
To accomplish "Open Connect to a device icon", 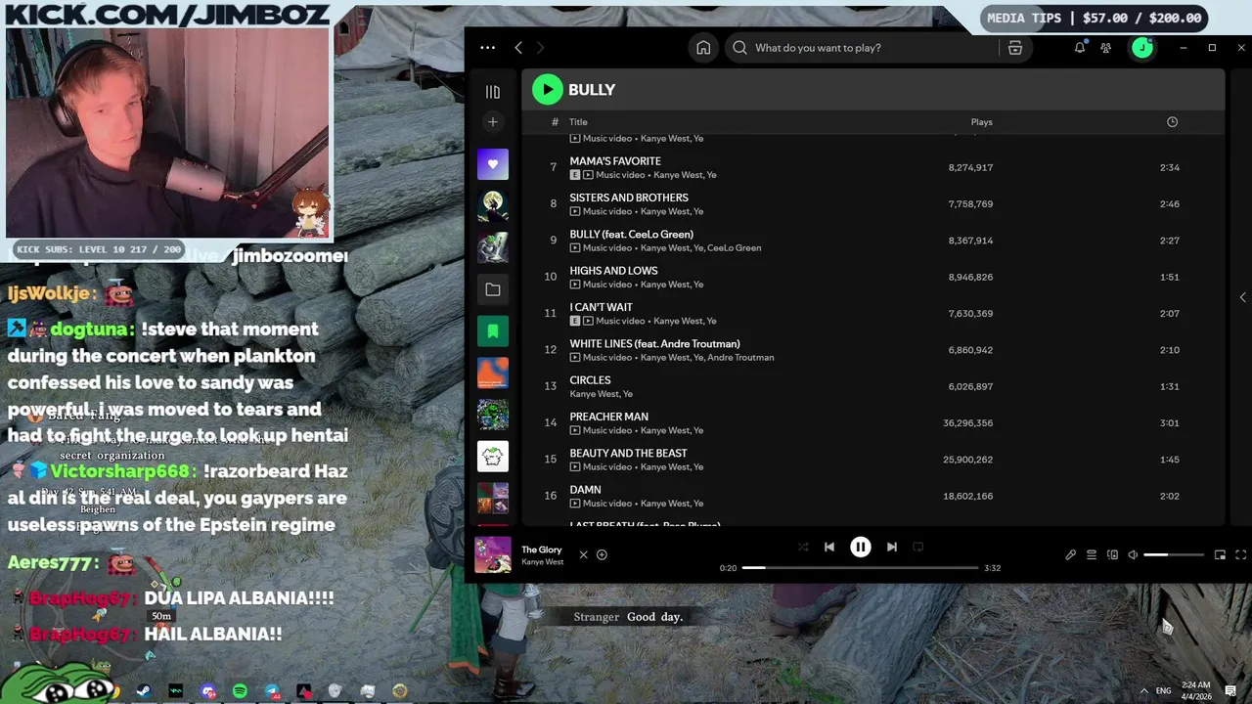I will 1112,554.
